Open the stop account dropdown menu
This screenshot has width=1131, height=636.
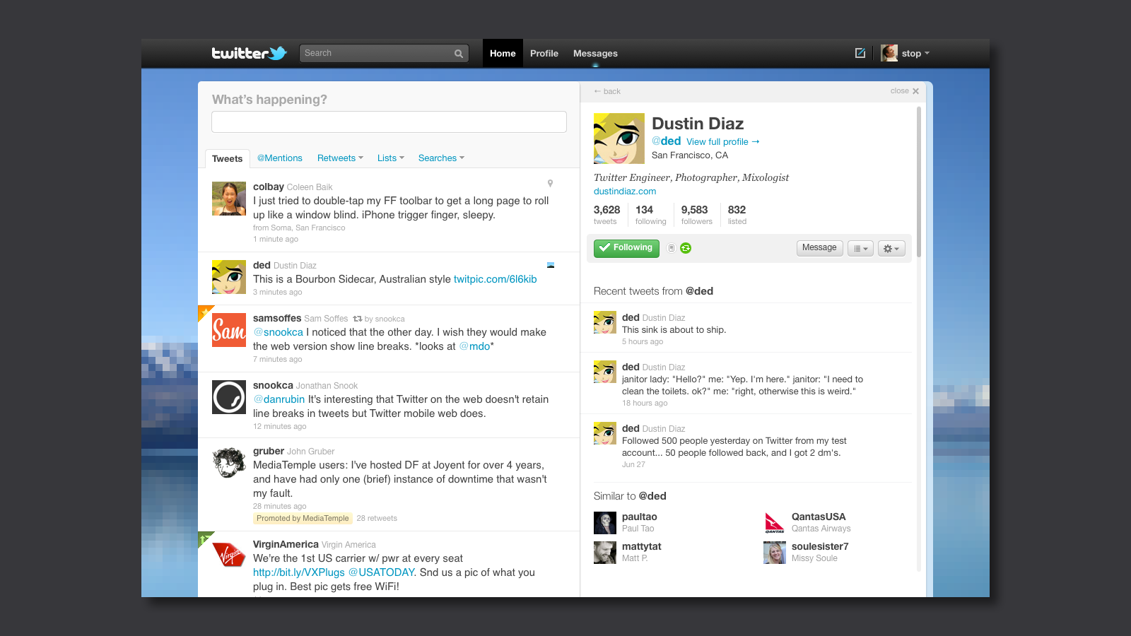coord(915,54)
